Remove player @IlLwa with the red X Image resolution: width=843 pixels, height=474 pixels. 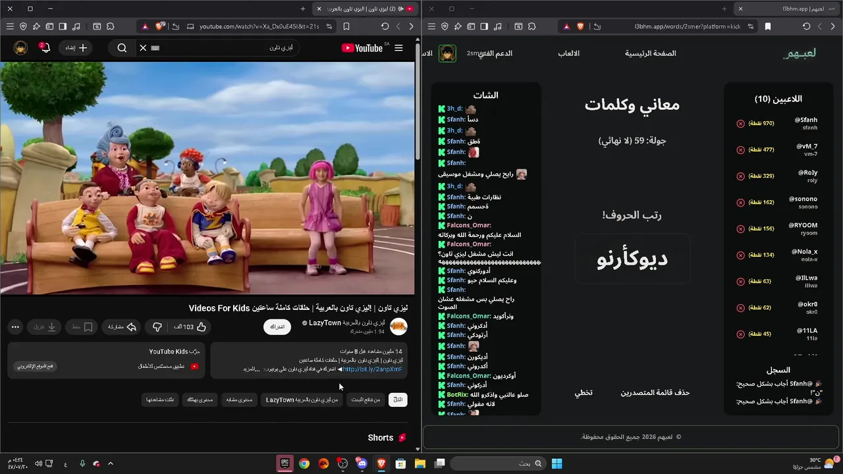pos(740,282)
